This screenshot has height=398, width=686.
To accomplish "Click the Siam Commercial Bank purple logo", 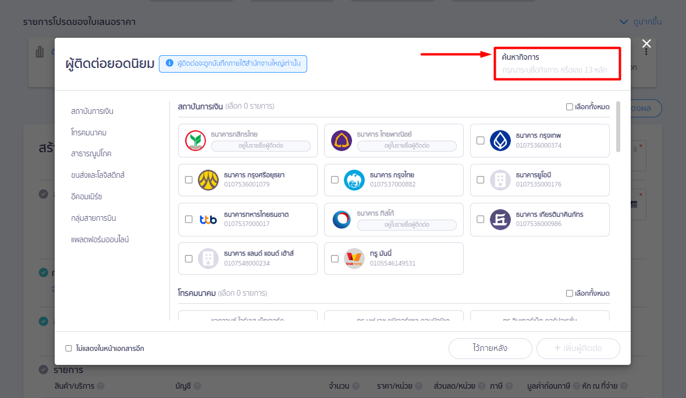I will point(341,141).
